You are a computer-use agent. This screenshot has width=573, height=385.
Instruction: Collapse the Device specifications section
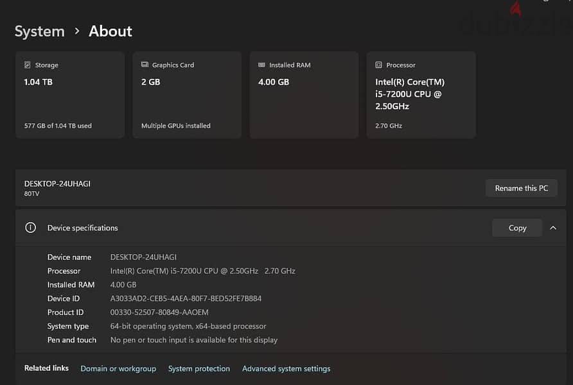(553, 228)
